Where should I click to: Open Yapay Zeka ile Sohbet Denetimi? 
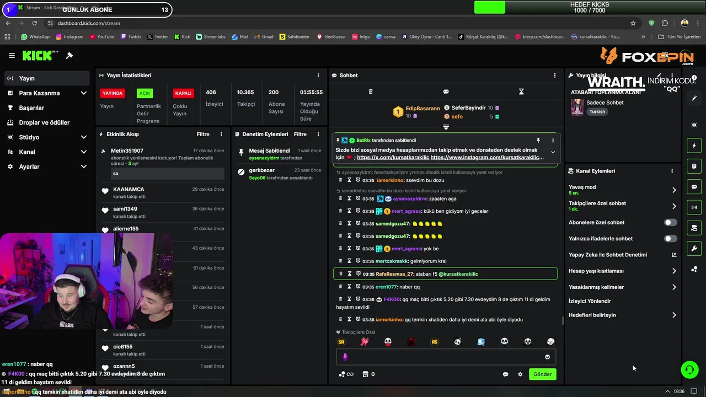click(623, 255)
